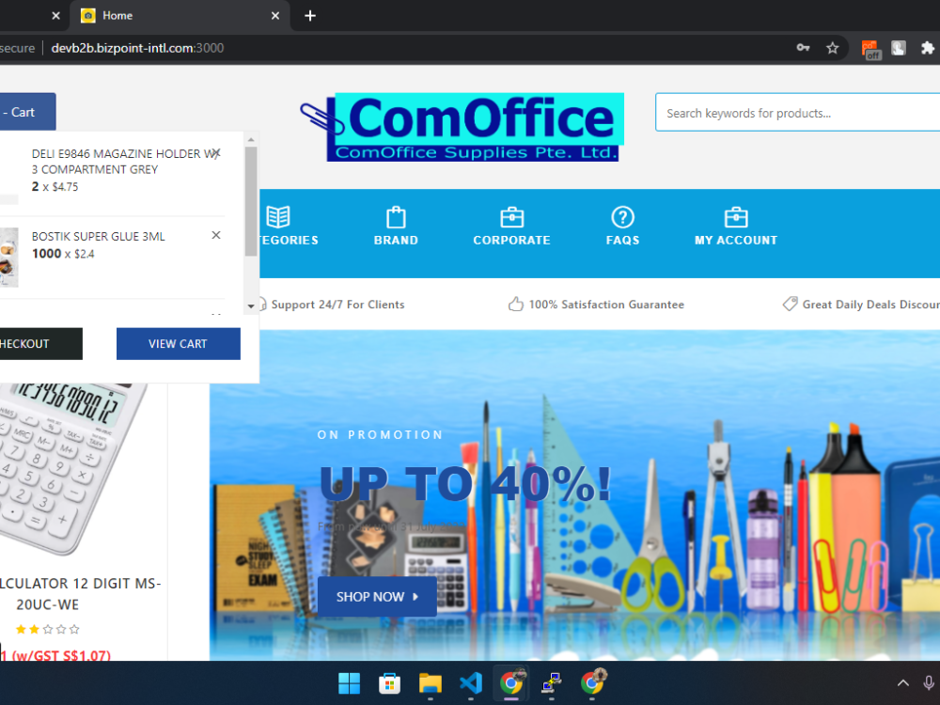Screen dimensions: 940x705
Task: Click the thumbs-up satisfaction icon
Action: pyautogui.click(x=515, y=304)
